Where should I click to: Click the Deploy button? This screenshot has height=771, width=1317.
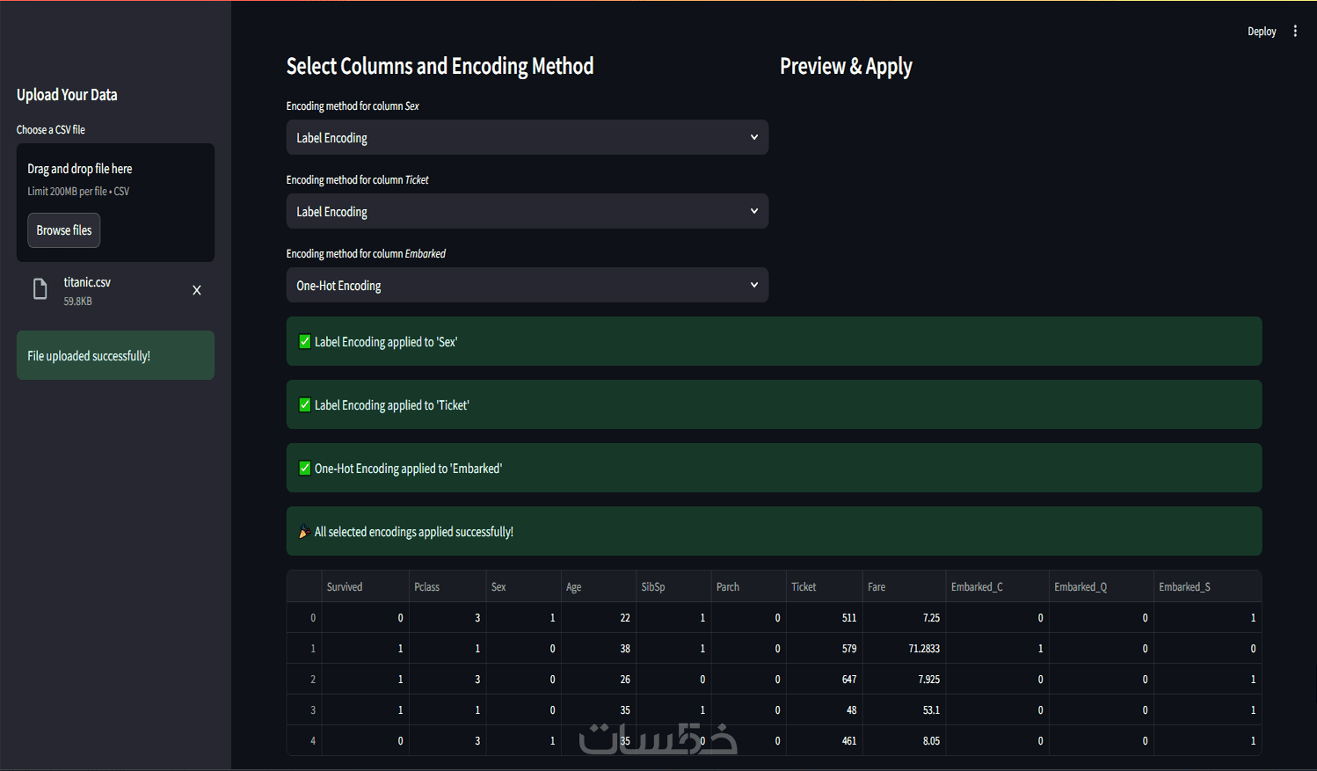[x=1261, y=32]
